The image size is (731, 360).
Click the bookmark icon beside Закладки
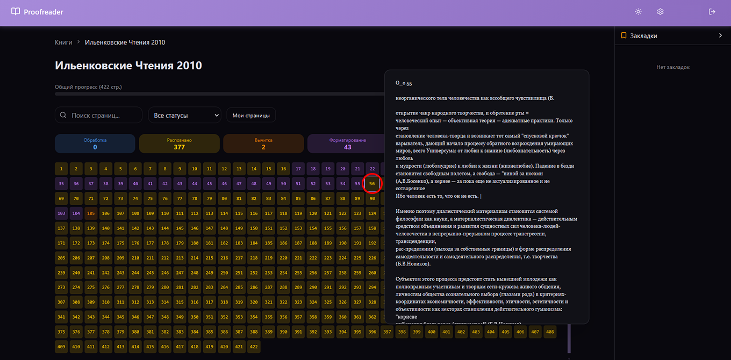click(623, 36)
